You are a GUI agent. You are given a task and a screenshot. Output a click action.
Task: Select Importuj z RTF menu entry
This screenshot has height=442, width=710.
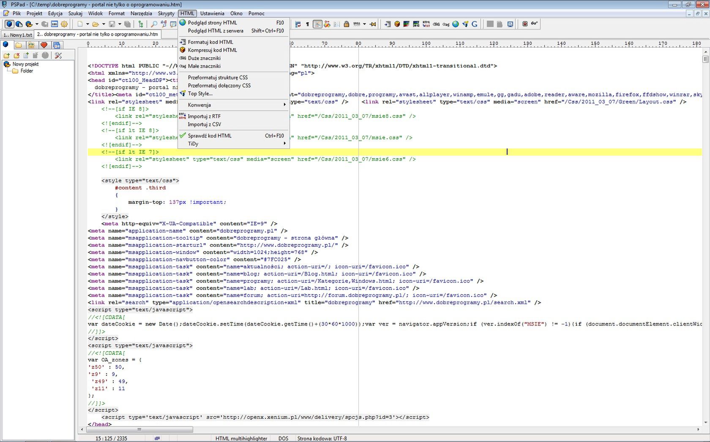[x=234, y=116]
